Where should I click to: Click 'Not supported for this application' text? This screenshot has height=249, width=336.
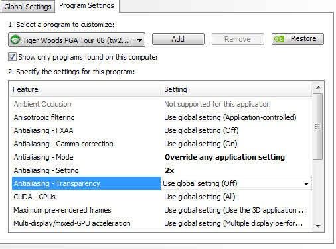coord(217,104)
